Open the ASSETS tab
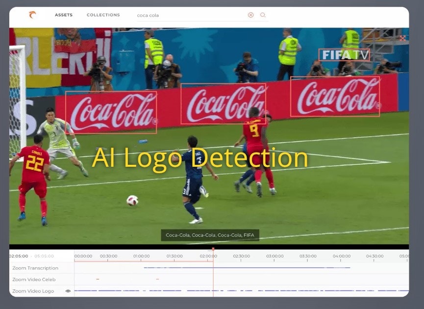The height and width of the screenshot is (309, 424). pyautogui.click(x=64, y=15)
